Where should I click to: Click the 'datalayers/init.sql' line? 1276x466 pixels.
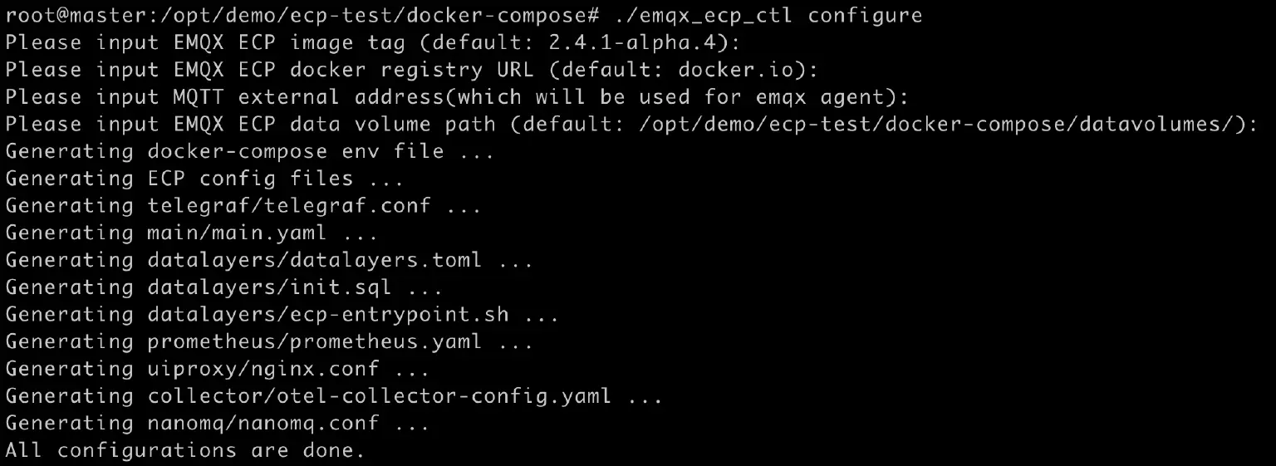[x=223, y=287]
